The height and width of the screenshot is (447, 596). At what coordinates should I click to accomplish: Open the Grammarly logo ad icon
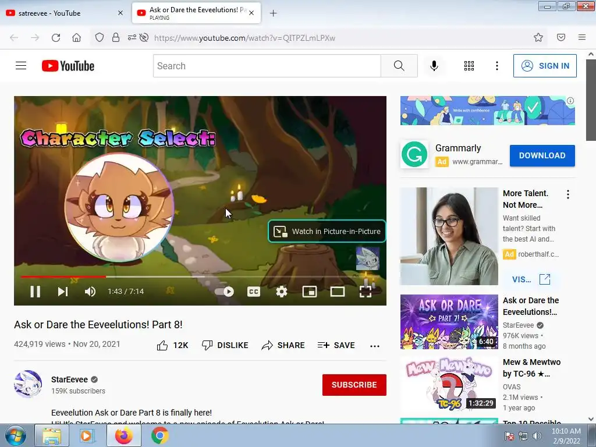tap(414, 154)
